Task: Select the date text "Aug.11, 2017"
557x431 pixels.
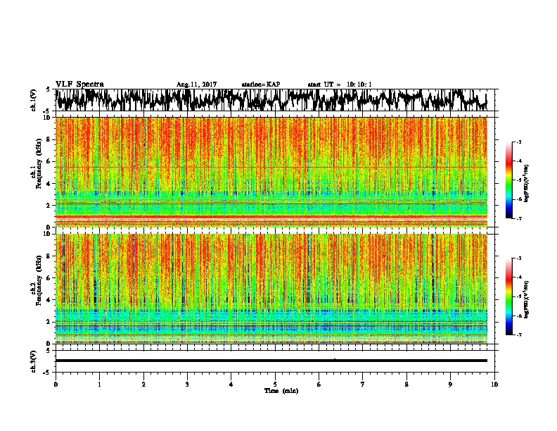Action: [x=196, y=85]
